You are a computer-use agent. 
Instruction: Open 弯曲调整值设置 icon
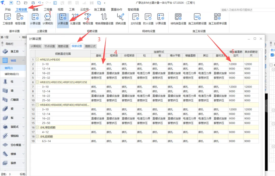point(104,19)
